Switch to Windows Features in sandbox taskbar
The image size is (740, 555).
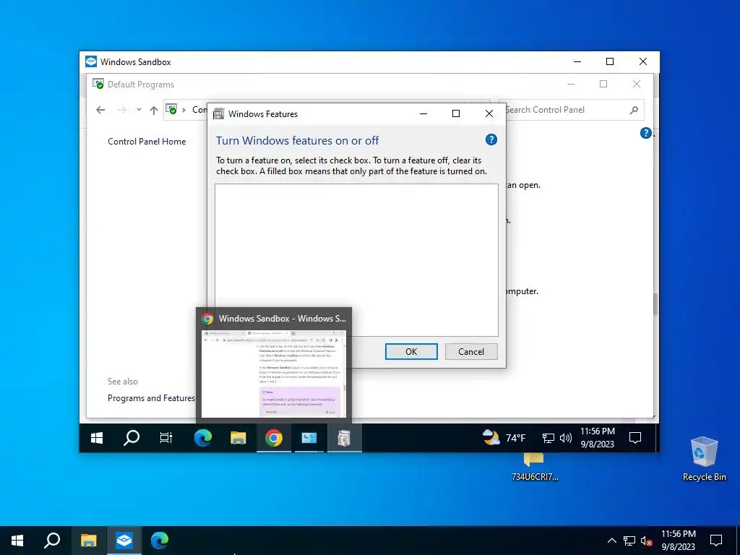tap(345, 438)
